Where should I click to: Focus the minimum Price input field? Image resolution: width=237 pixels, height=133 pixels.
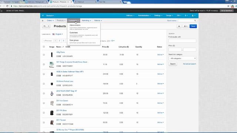tap(175, 50)
